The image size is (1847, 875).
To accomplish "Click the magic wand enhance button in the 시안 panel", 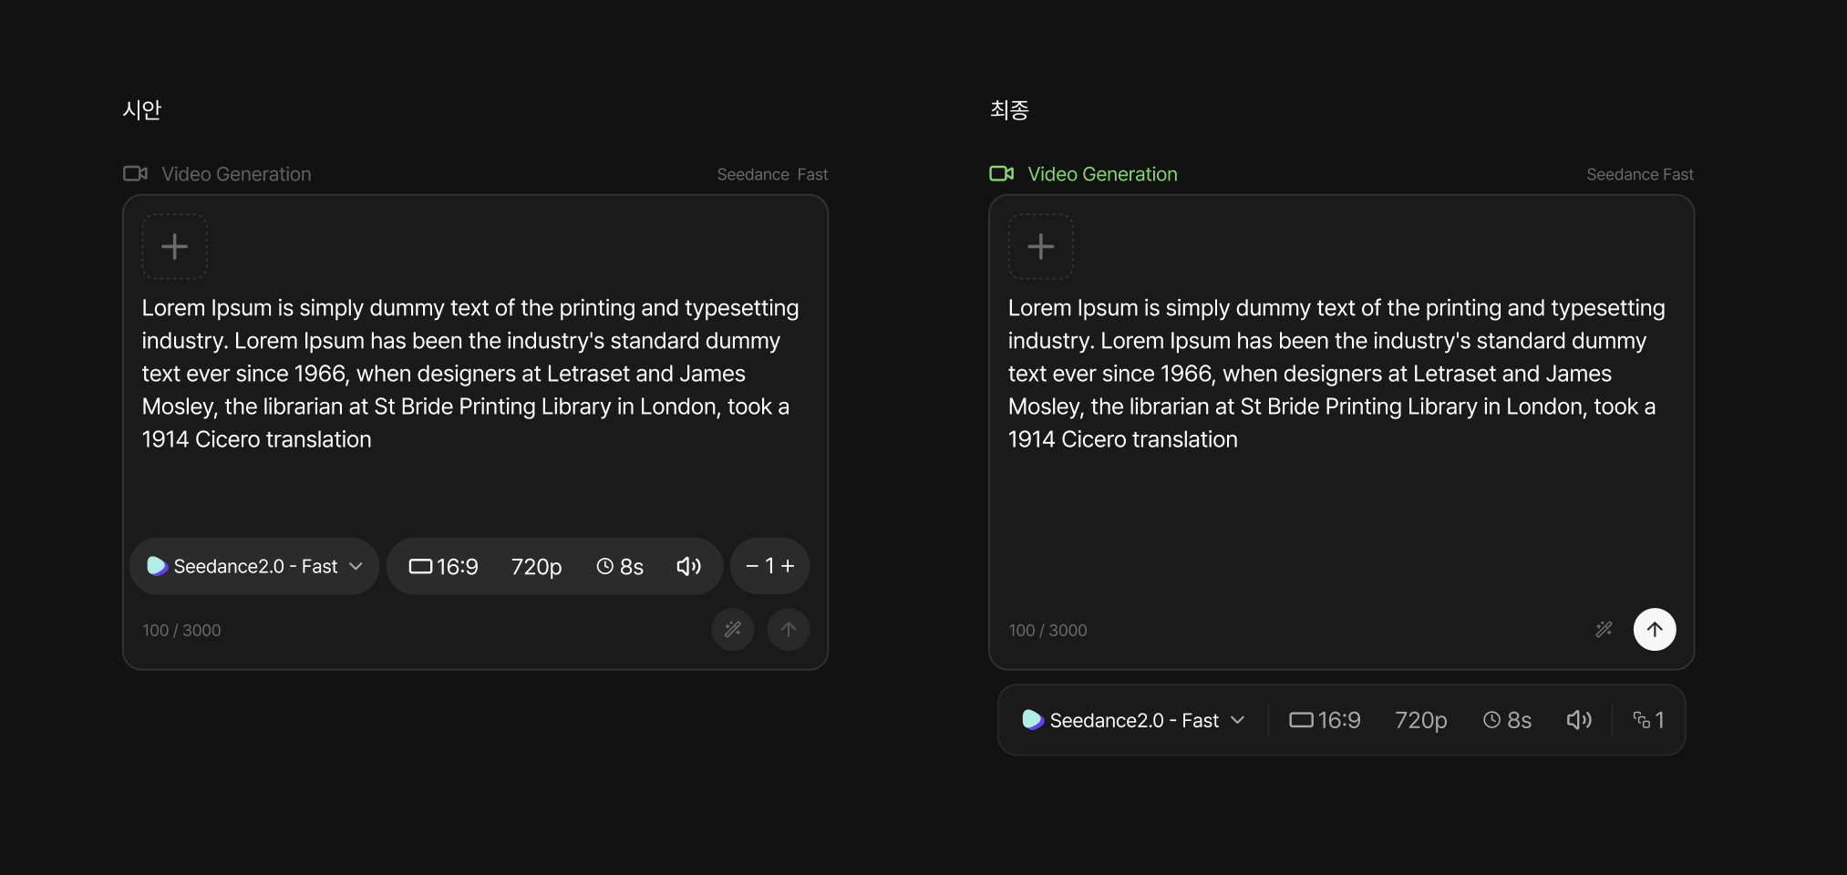I will pyautogui.click(x=733, y=630).
